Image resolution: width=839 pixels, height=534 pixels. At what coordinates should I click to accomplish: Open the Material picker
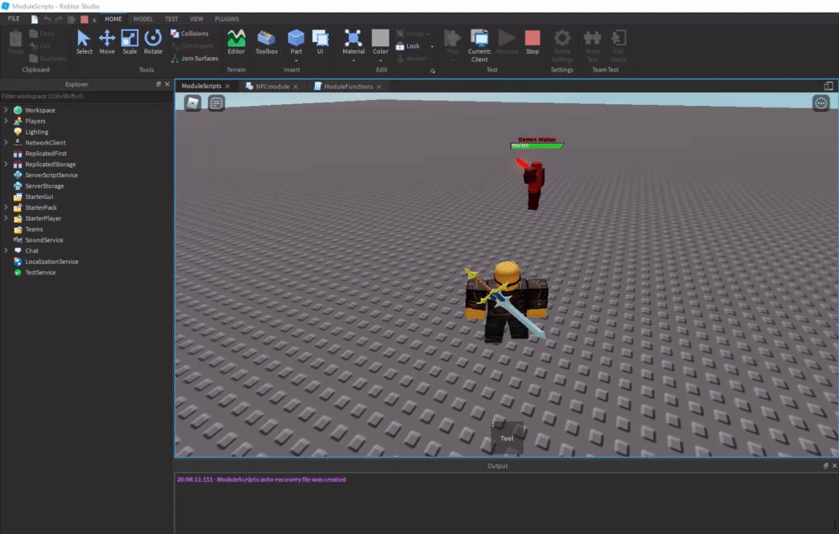(x=353, y=42)
